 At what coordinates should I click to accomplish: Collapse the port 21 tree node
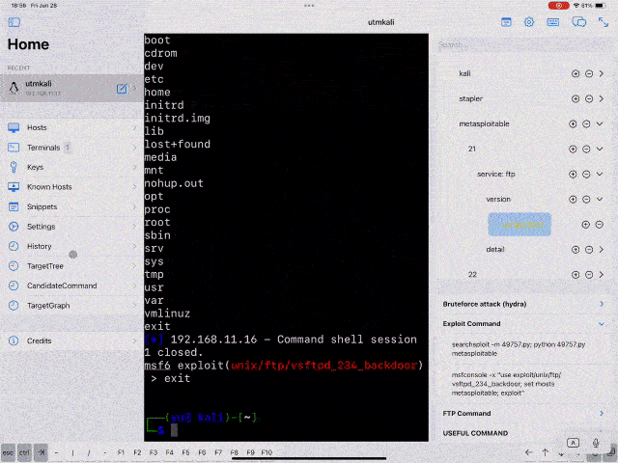tap(600, 150)
